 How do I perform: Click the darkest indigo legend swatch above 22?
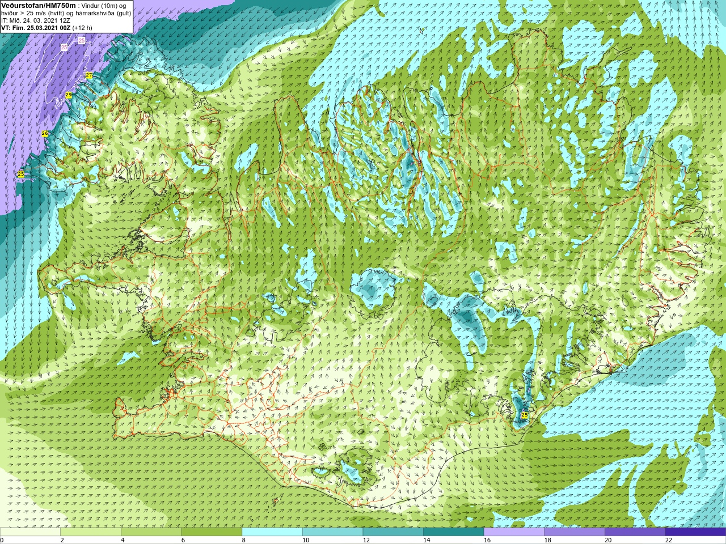click(x=695, y=532)
